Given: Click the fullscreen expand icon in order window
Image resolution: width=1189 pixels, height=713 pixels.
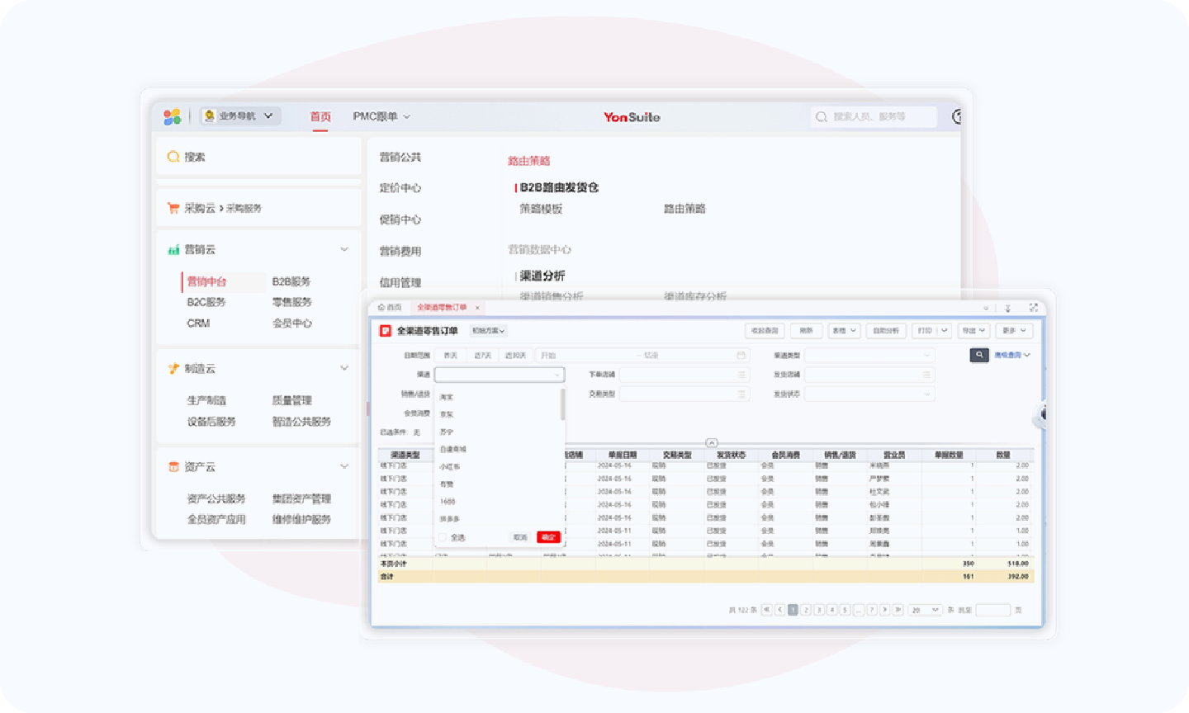Looking at the screenshot, I should pos(1033,307).
